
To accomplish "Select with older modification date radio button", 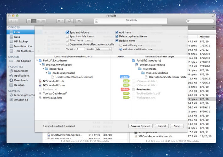I will click(x=121, y=49).
